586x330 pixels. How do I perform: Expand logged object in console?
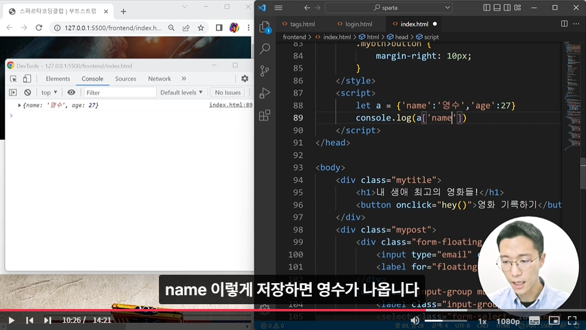click(x=19, y=106)
